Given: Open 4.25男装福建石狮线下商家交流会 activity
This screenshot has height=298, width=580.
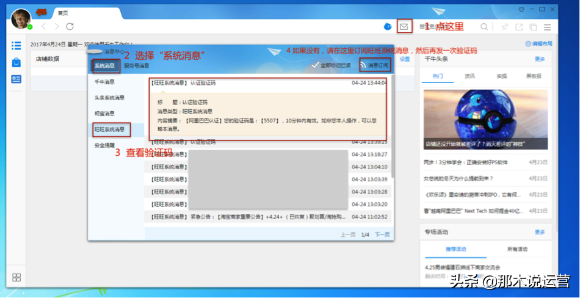Looking at the screenshot, I should coord(463,267).
